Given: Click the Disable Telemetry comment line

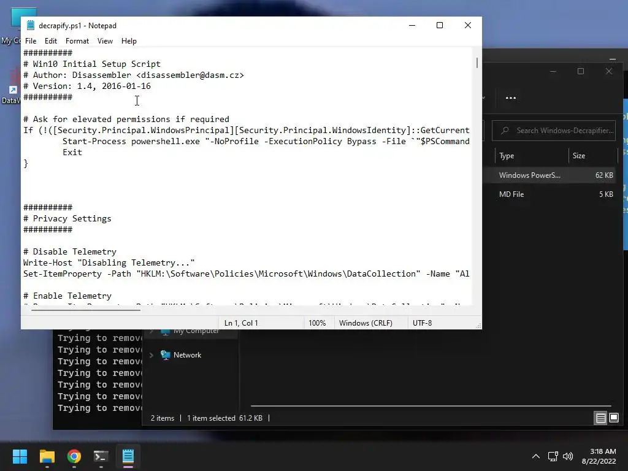Looking at the screenshot, I should point(70,251).
